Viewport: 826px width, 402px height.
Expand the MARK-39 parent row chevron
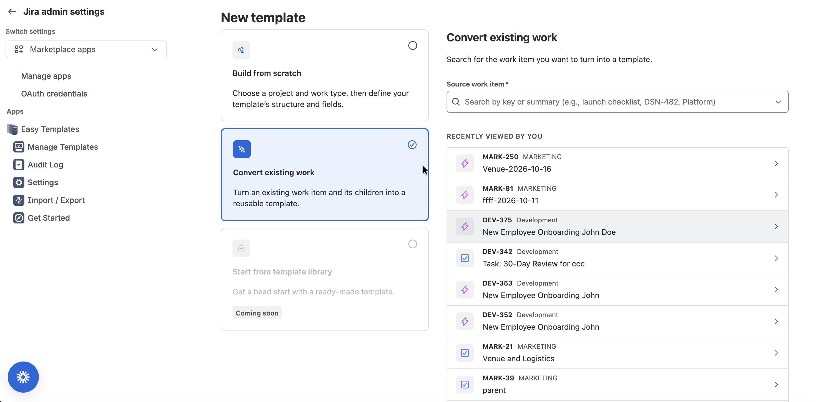click(776, 385)
